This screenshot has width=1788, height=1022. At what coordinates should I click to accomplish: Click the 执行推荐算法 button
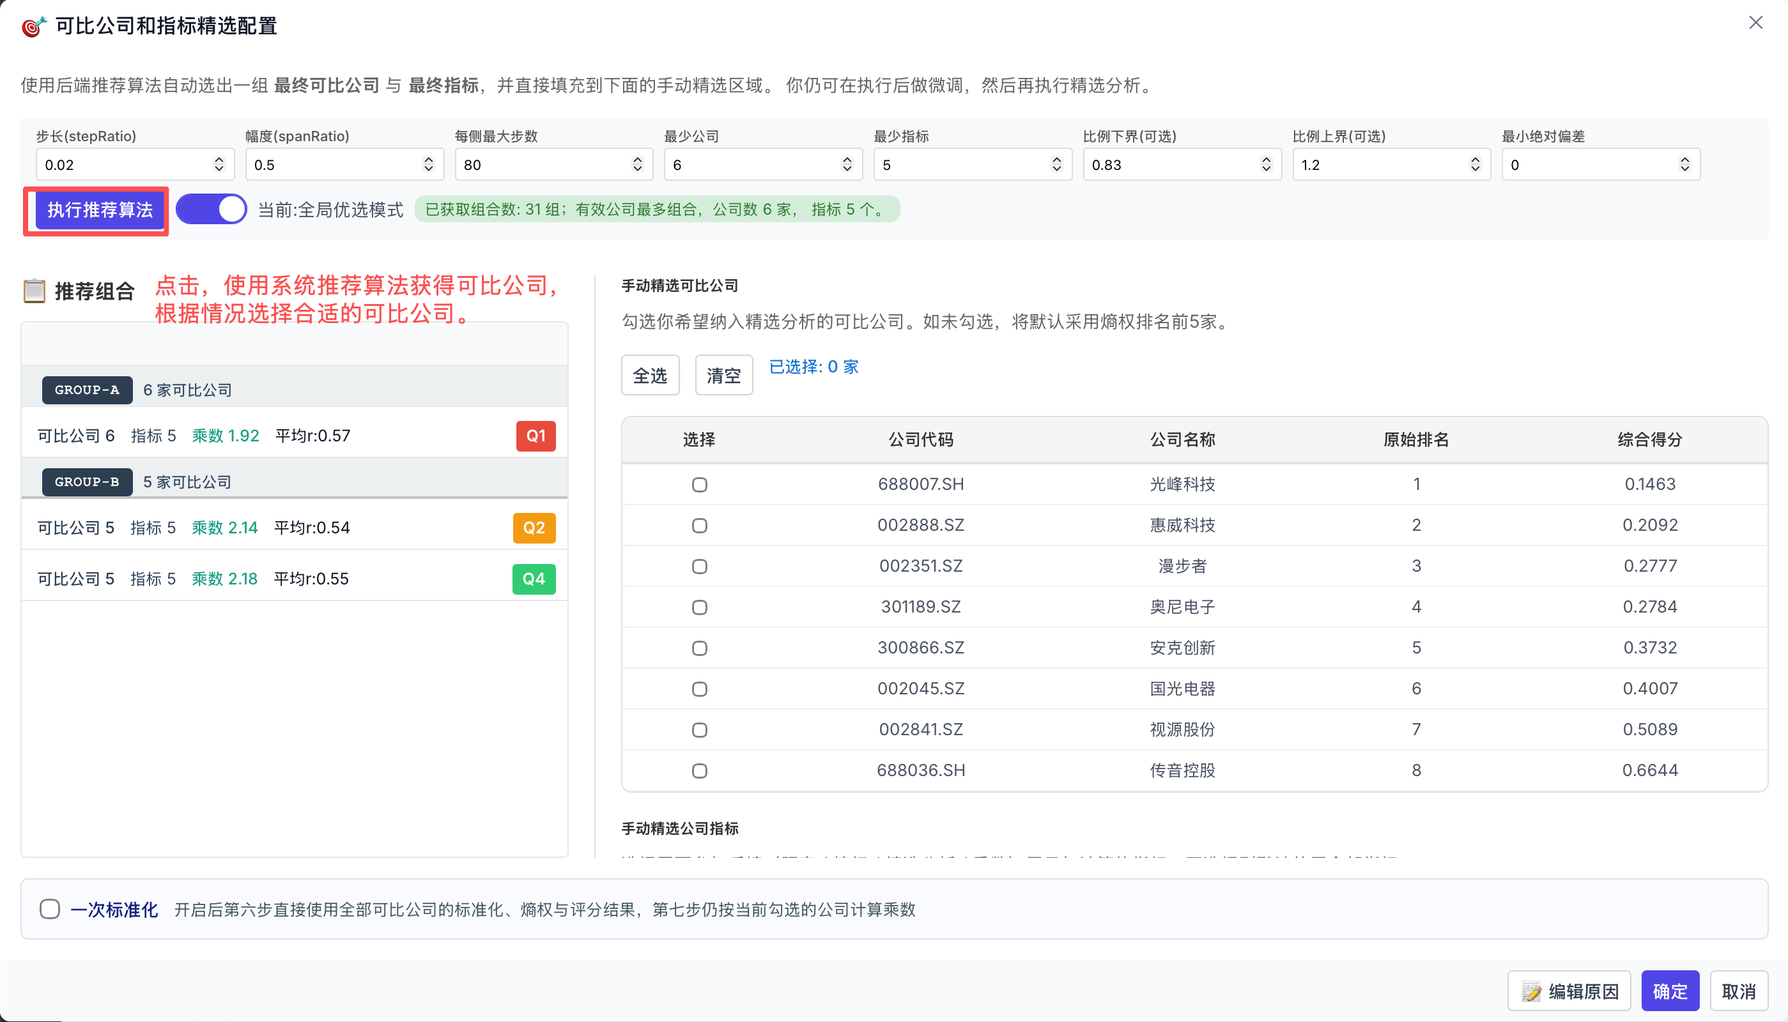click(100, 210)
